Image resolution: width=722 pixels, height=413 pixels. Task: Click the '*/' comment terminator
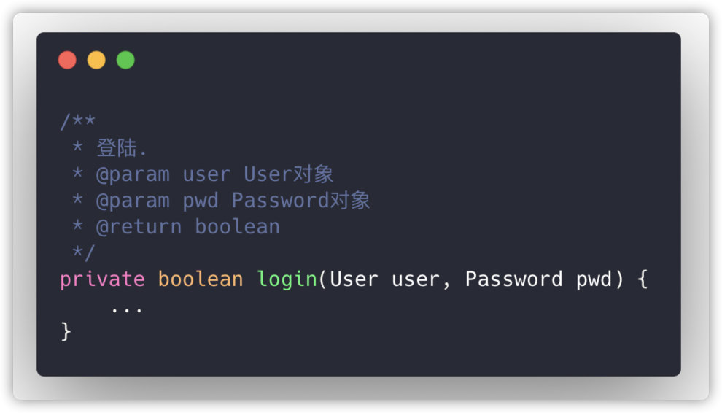83,253
